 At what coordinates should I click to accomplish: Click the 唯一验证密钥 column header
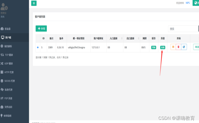pyautogui.click(x=79, y=38)
